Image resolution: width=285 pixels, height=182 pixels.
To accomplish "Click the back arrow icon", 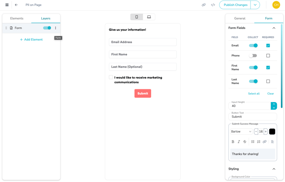I will pos(16,5).
